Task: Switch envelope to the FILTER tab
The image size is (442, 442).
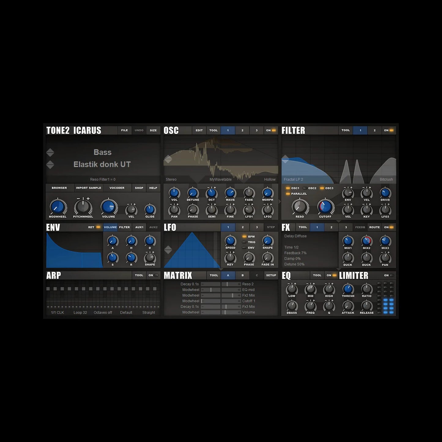Action: 124,227
